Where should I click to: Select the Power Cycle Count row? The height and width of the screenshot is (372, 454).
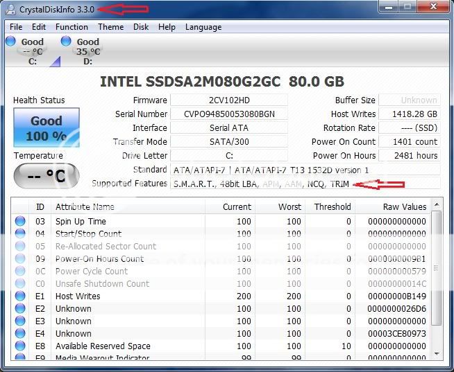[221, 271]
